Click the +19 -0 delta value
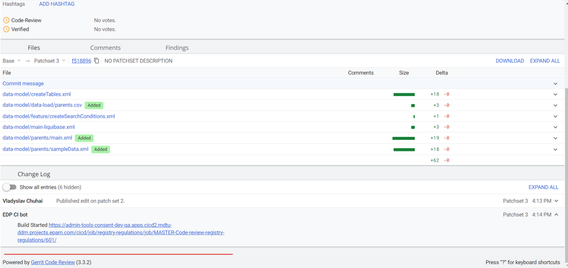This screenshot has height=268, width=568. [x=440, y=138]
